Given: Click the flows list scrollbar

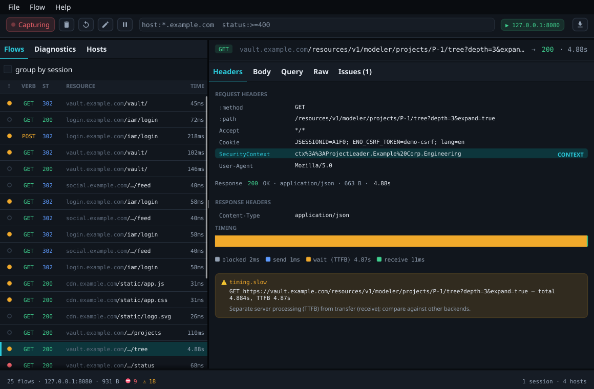Looking at the screenshot, I should click(206, 187).
